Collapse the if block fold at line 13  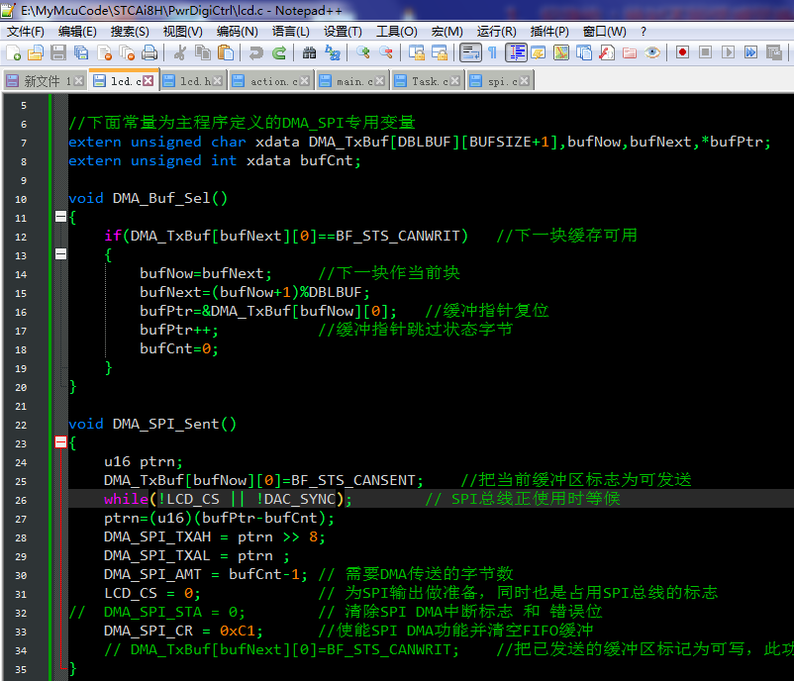[x=60, y=254]
